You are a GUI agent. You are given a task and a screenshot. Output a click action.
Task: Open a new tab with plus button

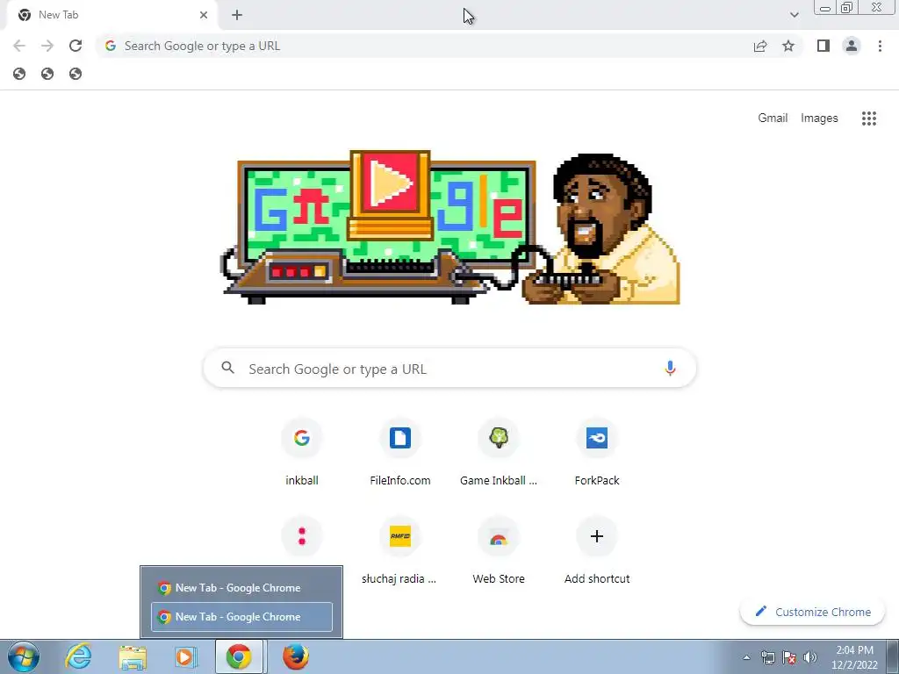[237, 16]
